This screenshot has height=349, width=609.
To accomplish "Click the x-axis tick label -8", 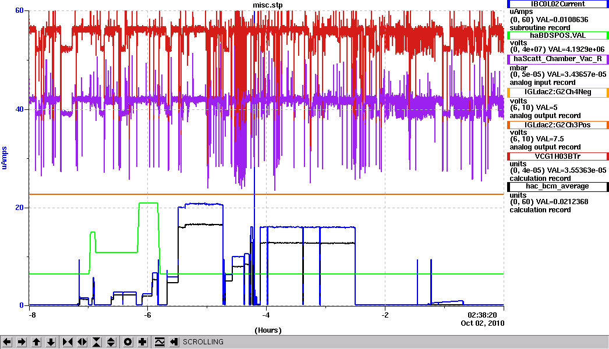I will click(32, 315).
